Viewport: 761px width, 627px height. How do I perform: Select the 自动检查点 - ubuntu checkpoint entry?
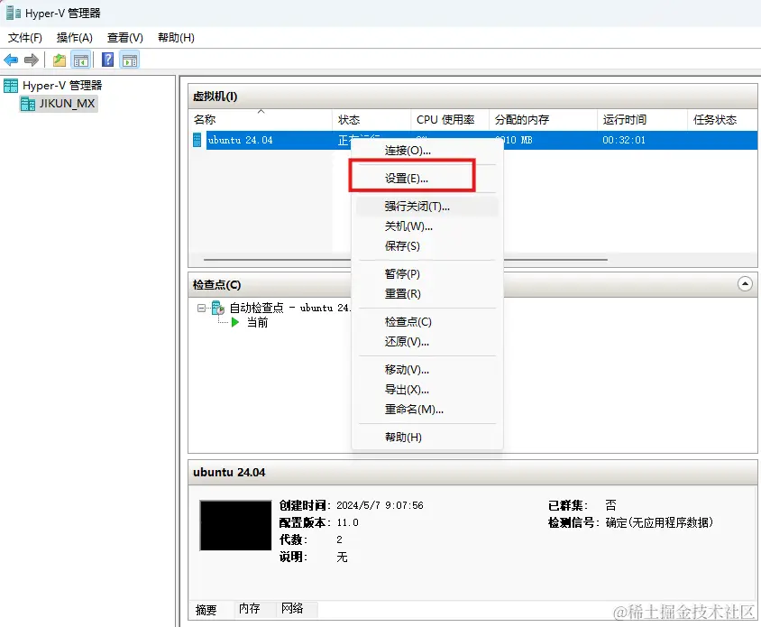[x=289, y=308]
